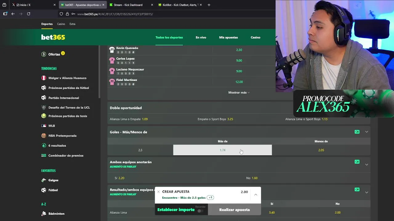Click the CA badge on Ambos equipos anotarán
The image size is (394, 221).
point(357,162)
